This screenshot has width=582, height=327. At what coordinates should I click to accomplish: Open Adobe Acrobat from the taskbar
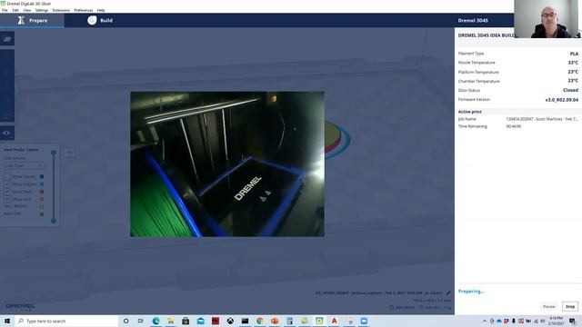click(334, 321)
